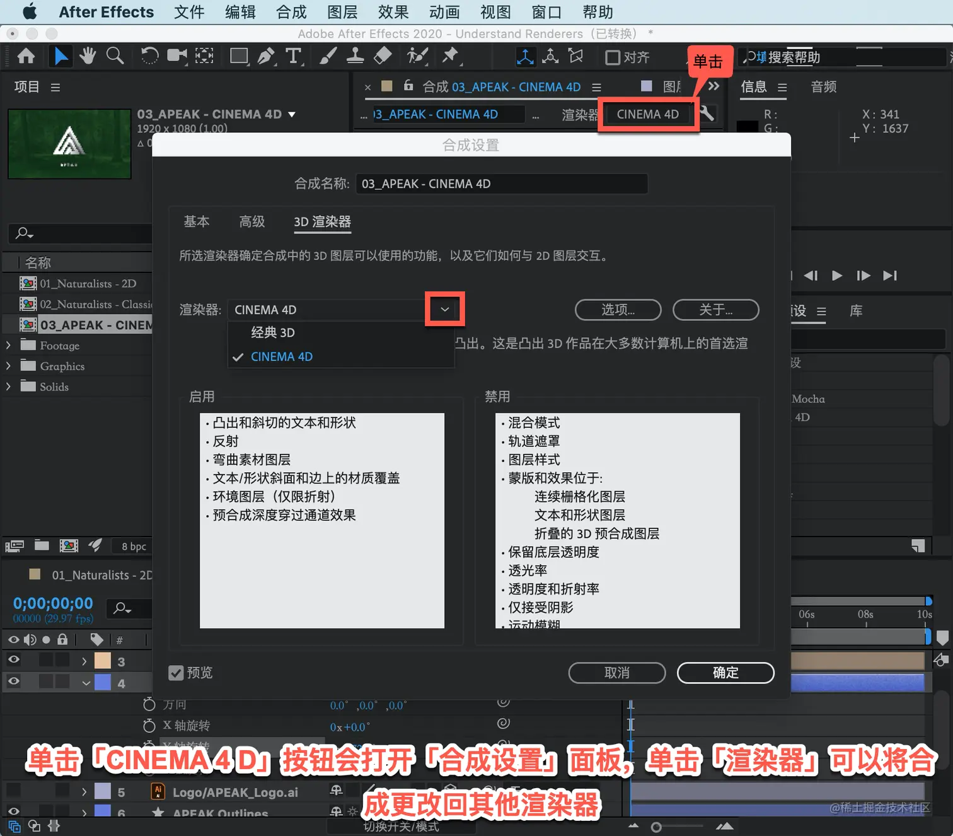Open the Apple menu
The height and width of the screenshot is (836, 953).
click(30, 11)
